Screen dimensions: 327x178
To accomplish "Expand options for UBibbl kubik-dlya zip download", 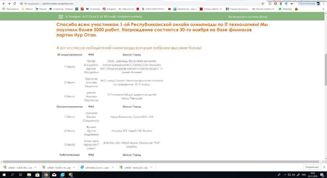I will click(35, 167).
